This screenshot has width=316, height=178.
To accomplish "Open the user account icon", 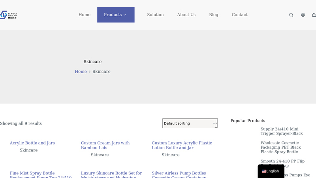I will click(303, 15).
